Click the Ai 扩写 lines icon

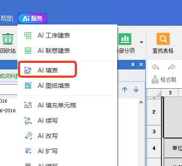[x=28, y=151]
